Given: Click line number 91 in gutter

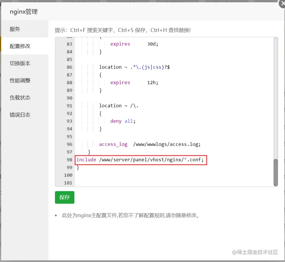Looking at the screenshot, I should (70, 106).
